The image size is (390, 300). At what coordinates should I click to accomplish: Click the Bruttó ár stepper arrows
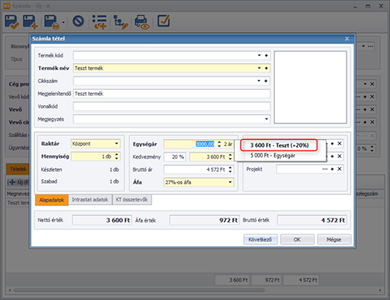(230, 169)
